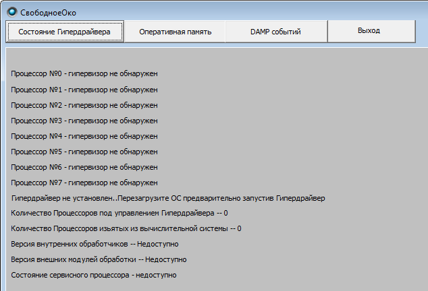Switch to the Оперативная память tab
Image resolution: width=428 pixels, height=291 pixels.
(175, 32)
